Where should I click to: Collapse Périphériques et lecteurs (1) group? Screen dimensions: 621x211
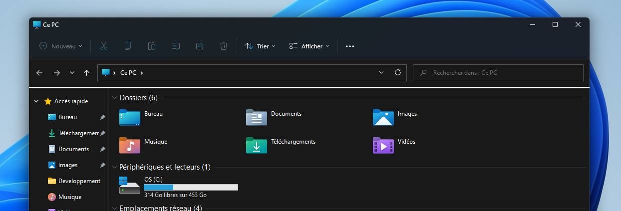[x=114, y=167]
